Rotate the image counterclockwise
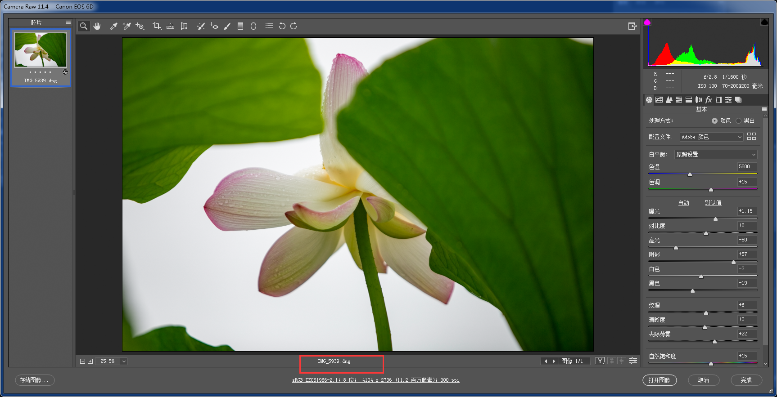The height and width of the screenshot is (397, 777). [x=282, y=26]
